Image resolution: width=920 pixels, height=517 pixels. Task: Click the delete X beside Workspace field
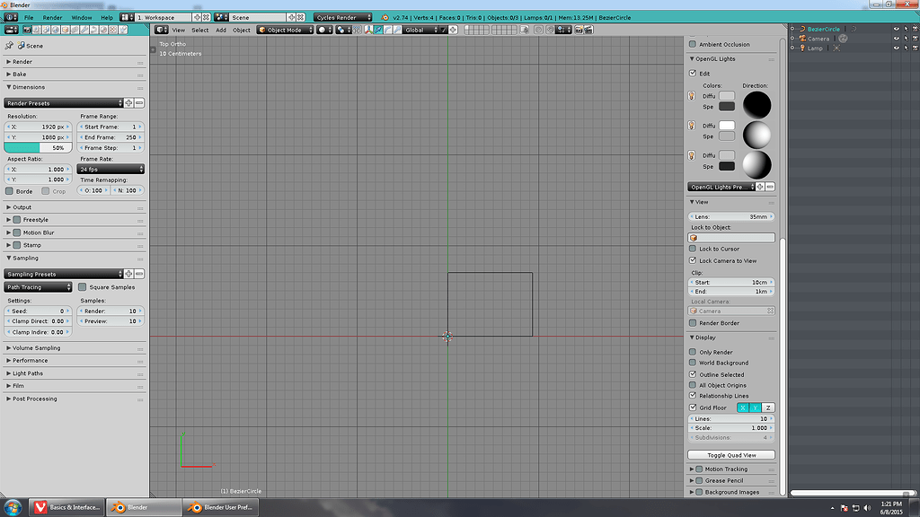click(206, 18)
